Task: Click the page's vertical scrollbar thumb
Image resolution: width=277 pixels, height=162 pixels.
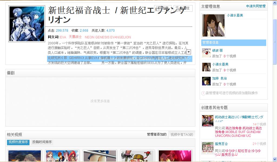Action: [275, 42]
